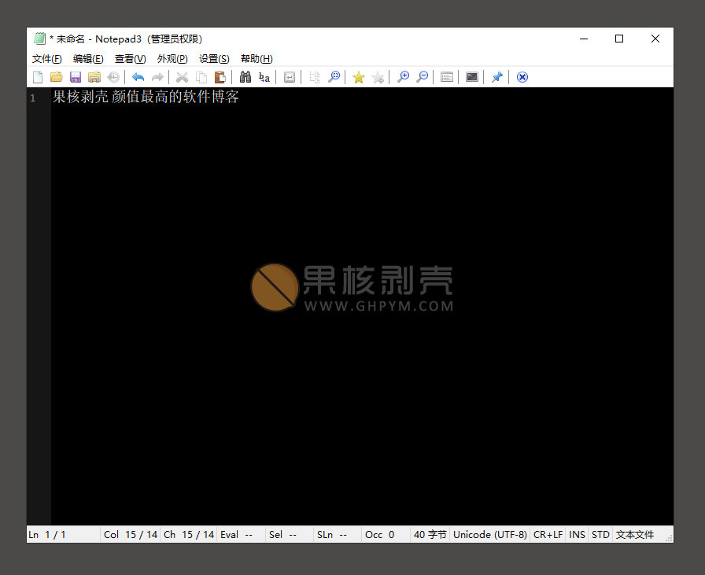Click line number 1 in the margin
705x575 pixels.
33,98
